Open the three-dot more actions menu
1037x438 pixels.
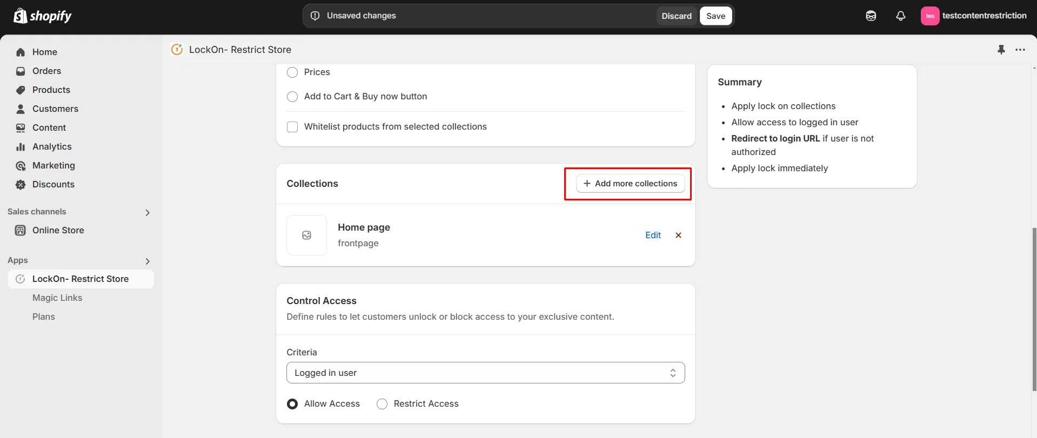(1020, 50)
